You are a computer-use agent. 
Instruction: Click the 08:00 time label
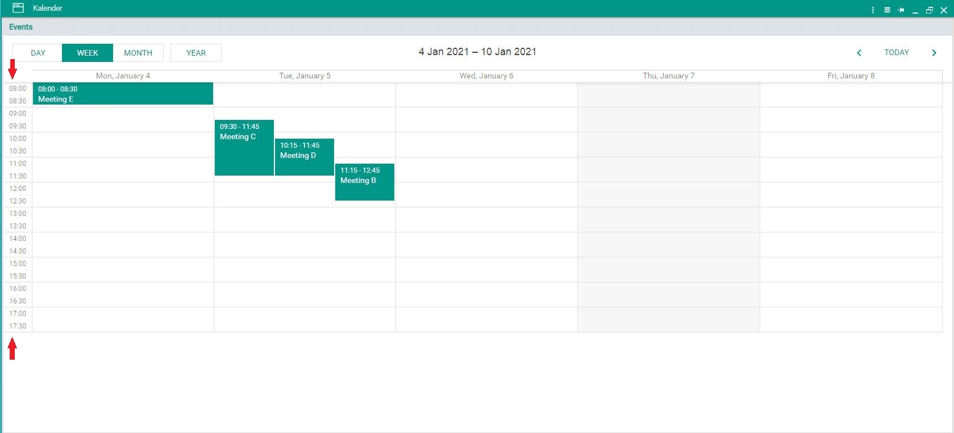coord(18,89)
